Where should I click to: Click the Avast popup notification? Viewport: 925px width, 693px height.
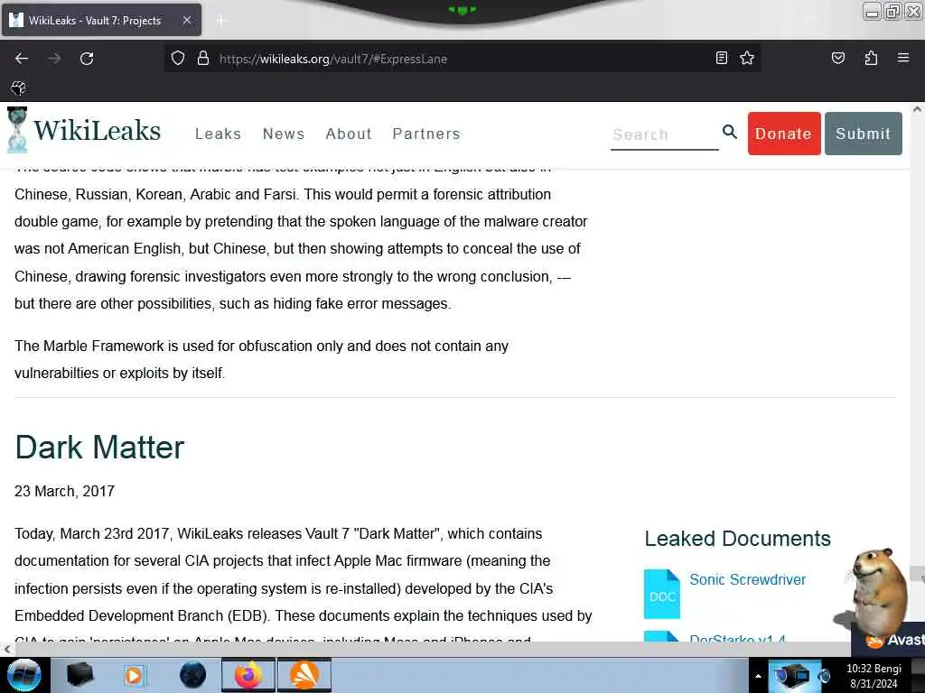[x=889, y=640]
